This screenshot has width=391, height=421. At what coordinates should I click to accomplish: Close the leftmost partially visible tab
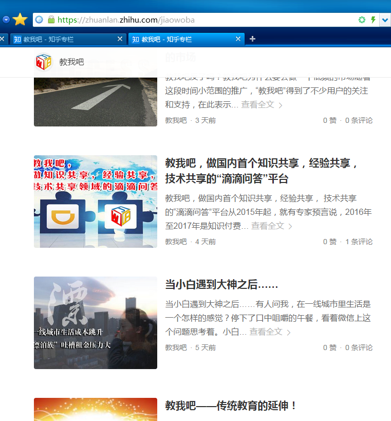(2, 39)
